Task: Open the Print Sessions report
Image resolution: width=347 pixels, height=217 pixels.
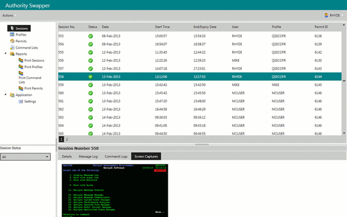Action: 34,61
